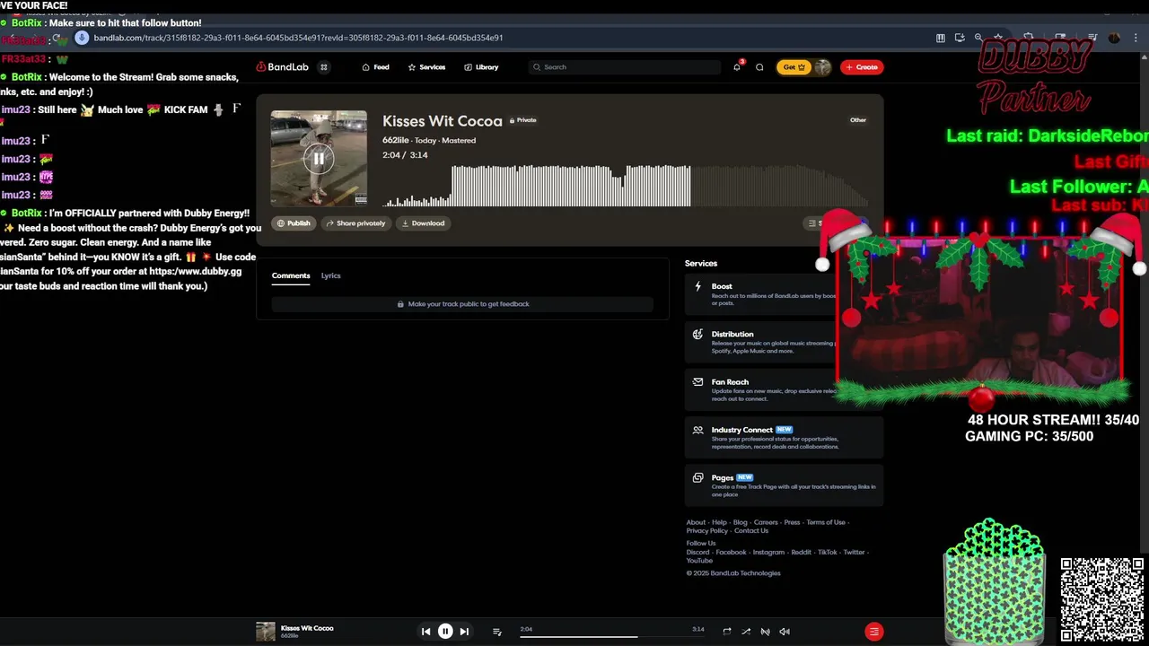This screenshot has height=646, width=1149.
Task: Open the Help footer link
Action: [720, 522]
